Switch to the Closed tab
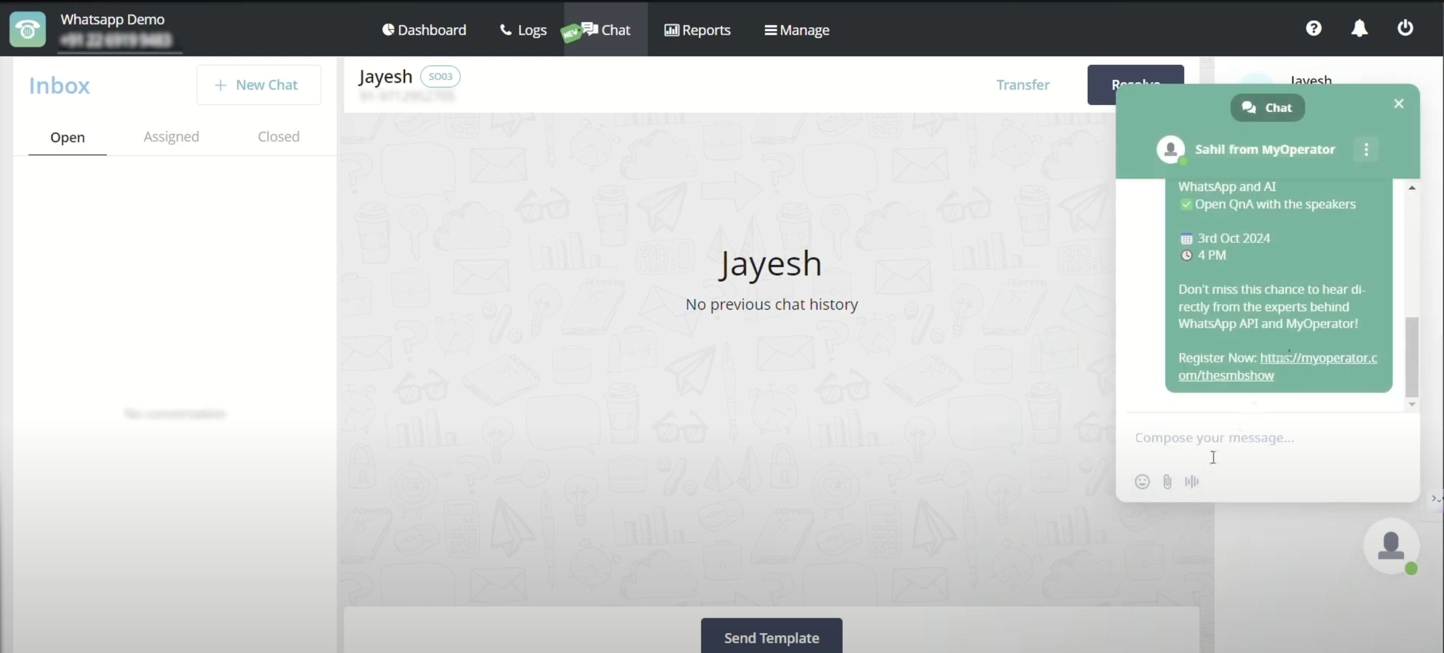This screenshot has height=653, width=1444. 279,137
